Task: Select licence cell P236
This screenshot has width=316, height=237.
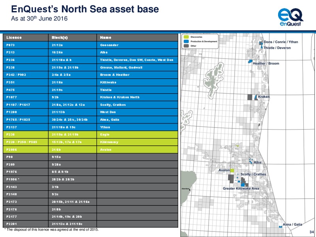Action: click(26, 60)
